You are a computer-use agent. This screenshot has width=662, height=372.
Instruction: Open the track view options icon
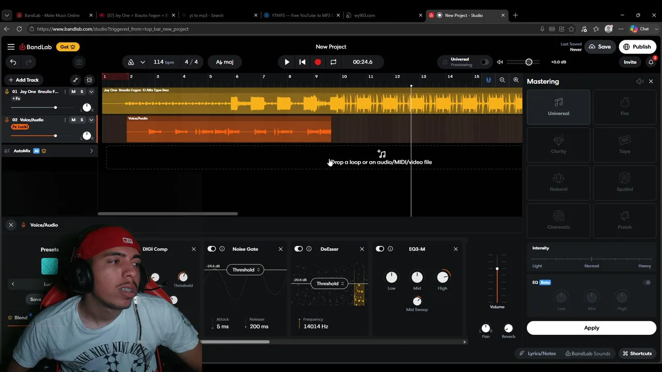tap(89, 80)
